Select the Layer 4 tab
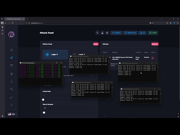The image size is (180, 135). pos(55,55)
